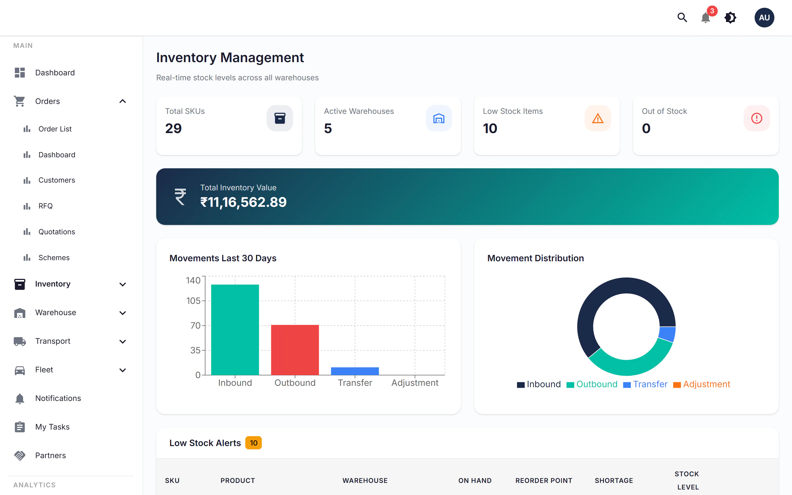Toggle Outbound legend swatch in distribution chart
Image resolution: width=792 pixels, height=495 pixels.
tap(570, 385)
